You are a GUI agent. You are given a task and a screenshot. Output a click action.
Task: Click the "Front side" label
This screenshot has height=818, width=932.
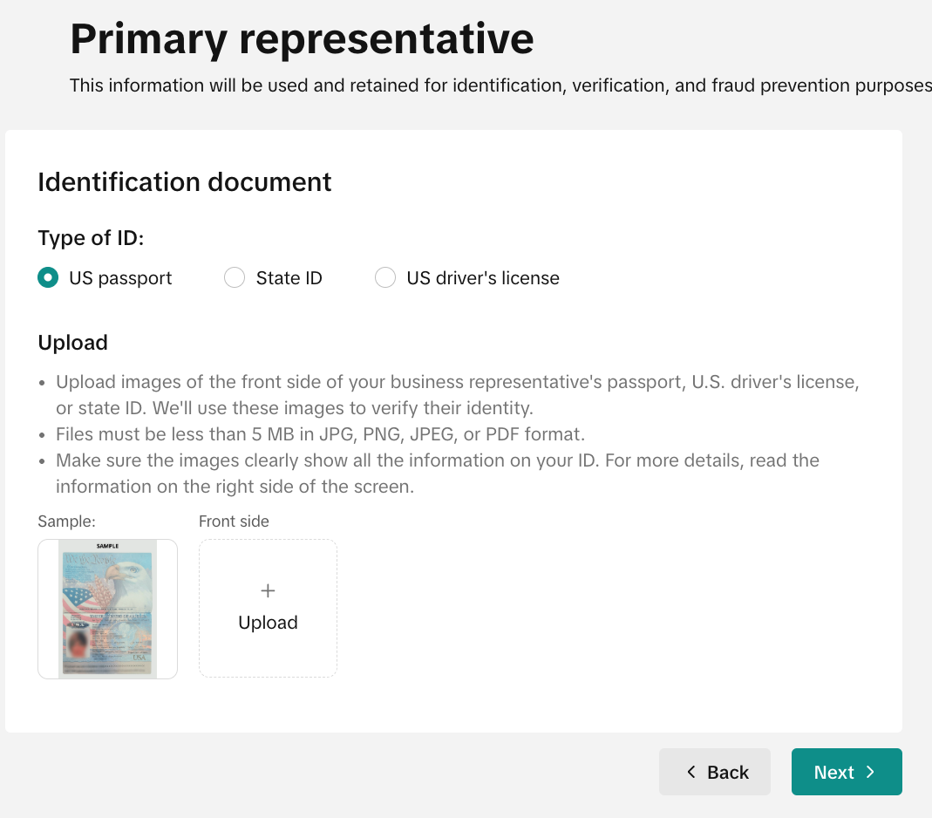coord(234,521)
